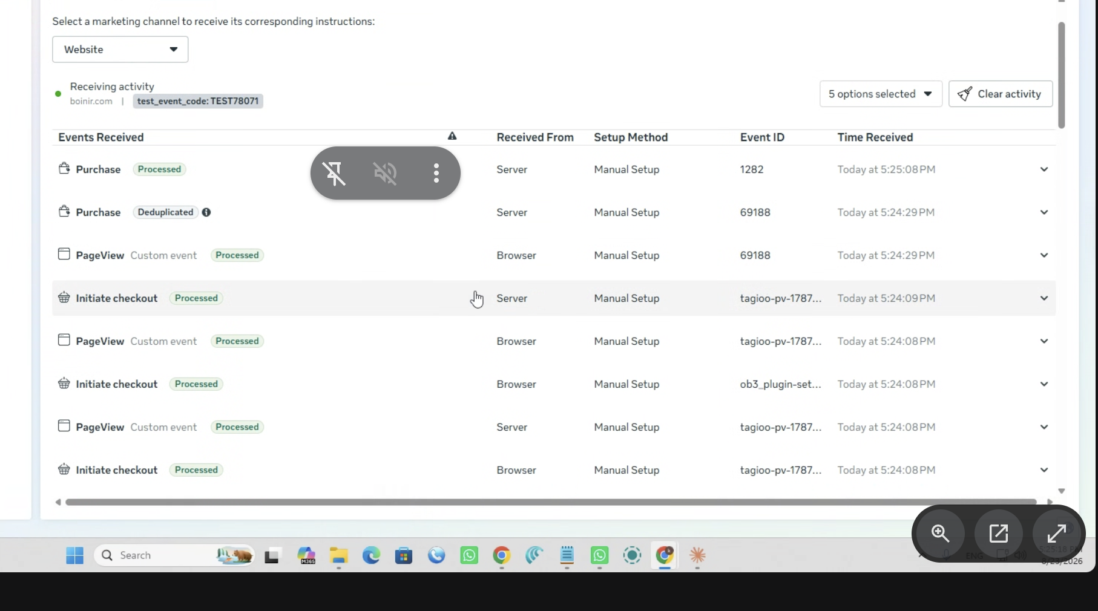Open the orange Claude starburst taskbar icon
The image size is (1098, 611).
(697, 555)
